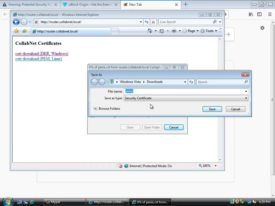
Task: Click Mypal back arrow button
Action: pos(5,14)
